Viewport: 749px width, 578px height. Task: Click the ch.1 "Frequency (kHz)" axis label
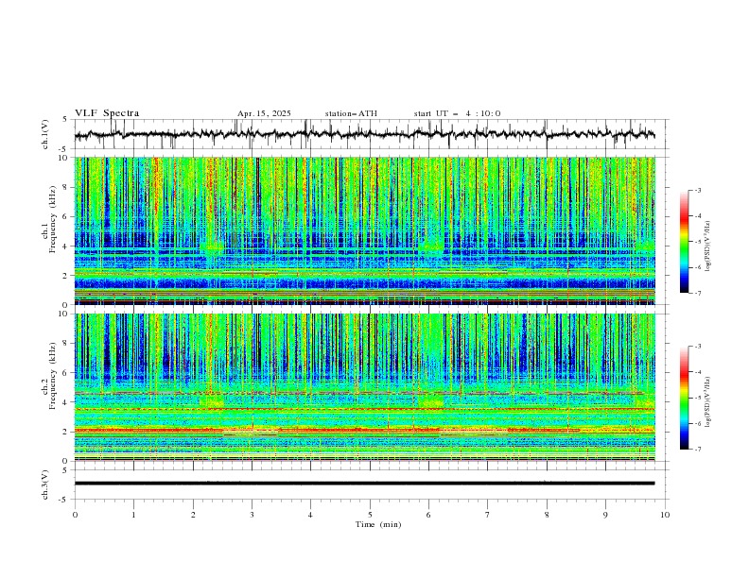pos(54,217)
